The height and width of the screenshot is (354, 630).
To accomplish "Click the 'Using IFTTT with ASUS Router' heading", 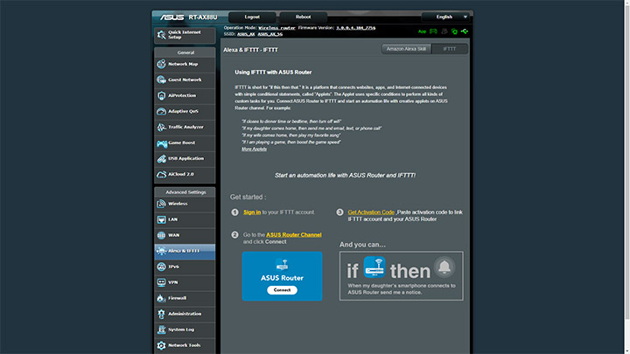I will [273, 73].
